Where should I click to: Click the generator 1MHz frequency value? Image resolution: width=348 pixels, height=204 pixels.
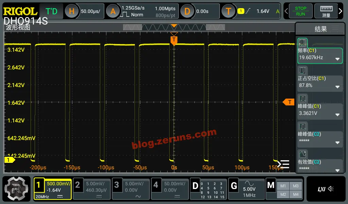(x=249, y=195)
